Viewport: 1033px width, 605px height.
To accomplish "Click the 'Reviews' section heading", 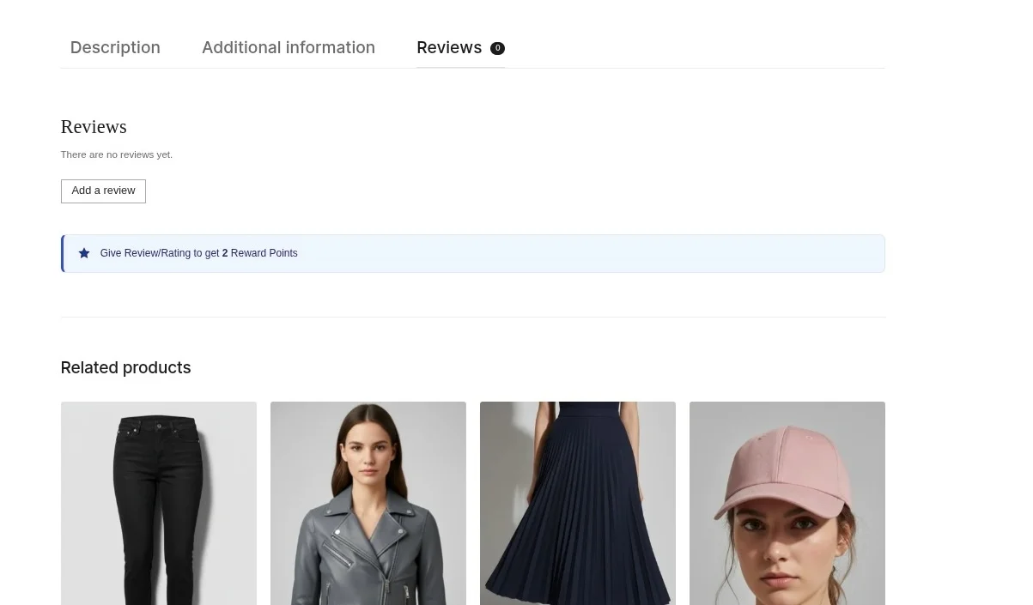I will click(94, 127).
